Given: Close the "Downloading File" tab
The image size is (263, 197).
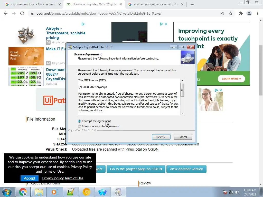Looking at the screenshot, I should [x=121, y=5].
